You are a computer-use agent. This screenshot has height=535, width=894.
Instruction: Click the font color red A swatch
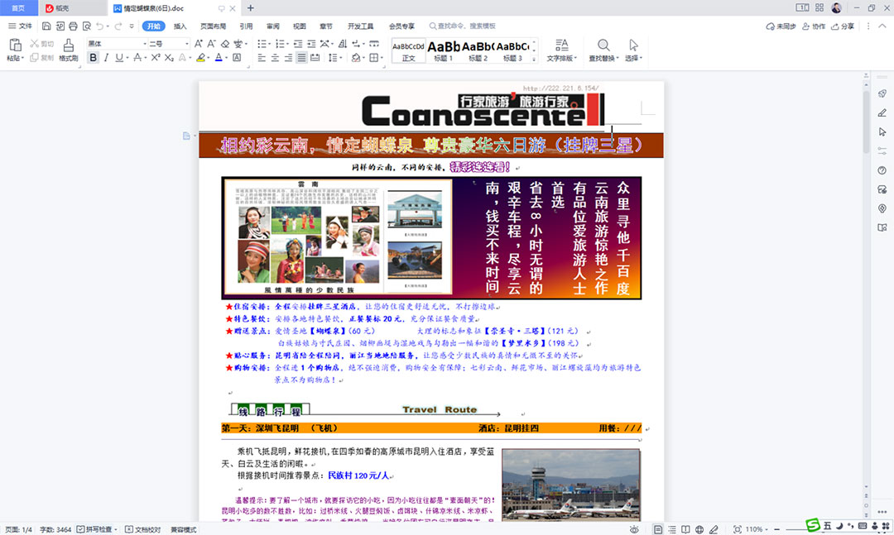[219, 58]
